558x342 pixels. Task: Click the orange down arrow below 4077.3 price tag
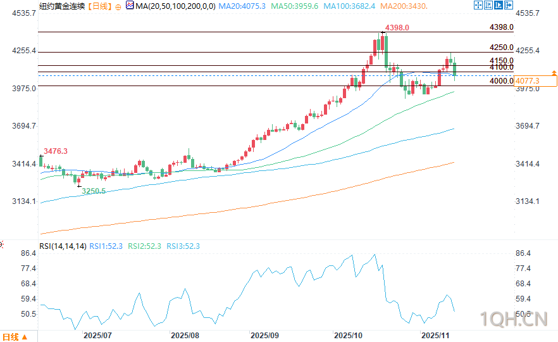(554, 88)
